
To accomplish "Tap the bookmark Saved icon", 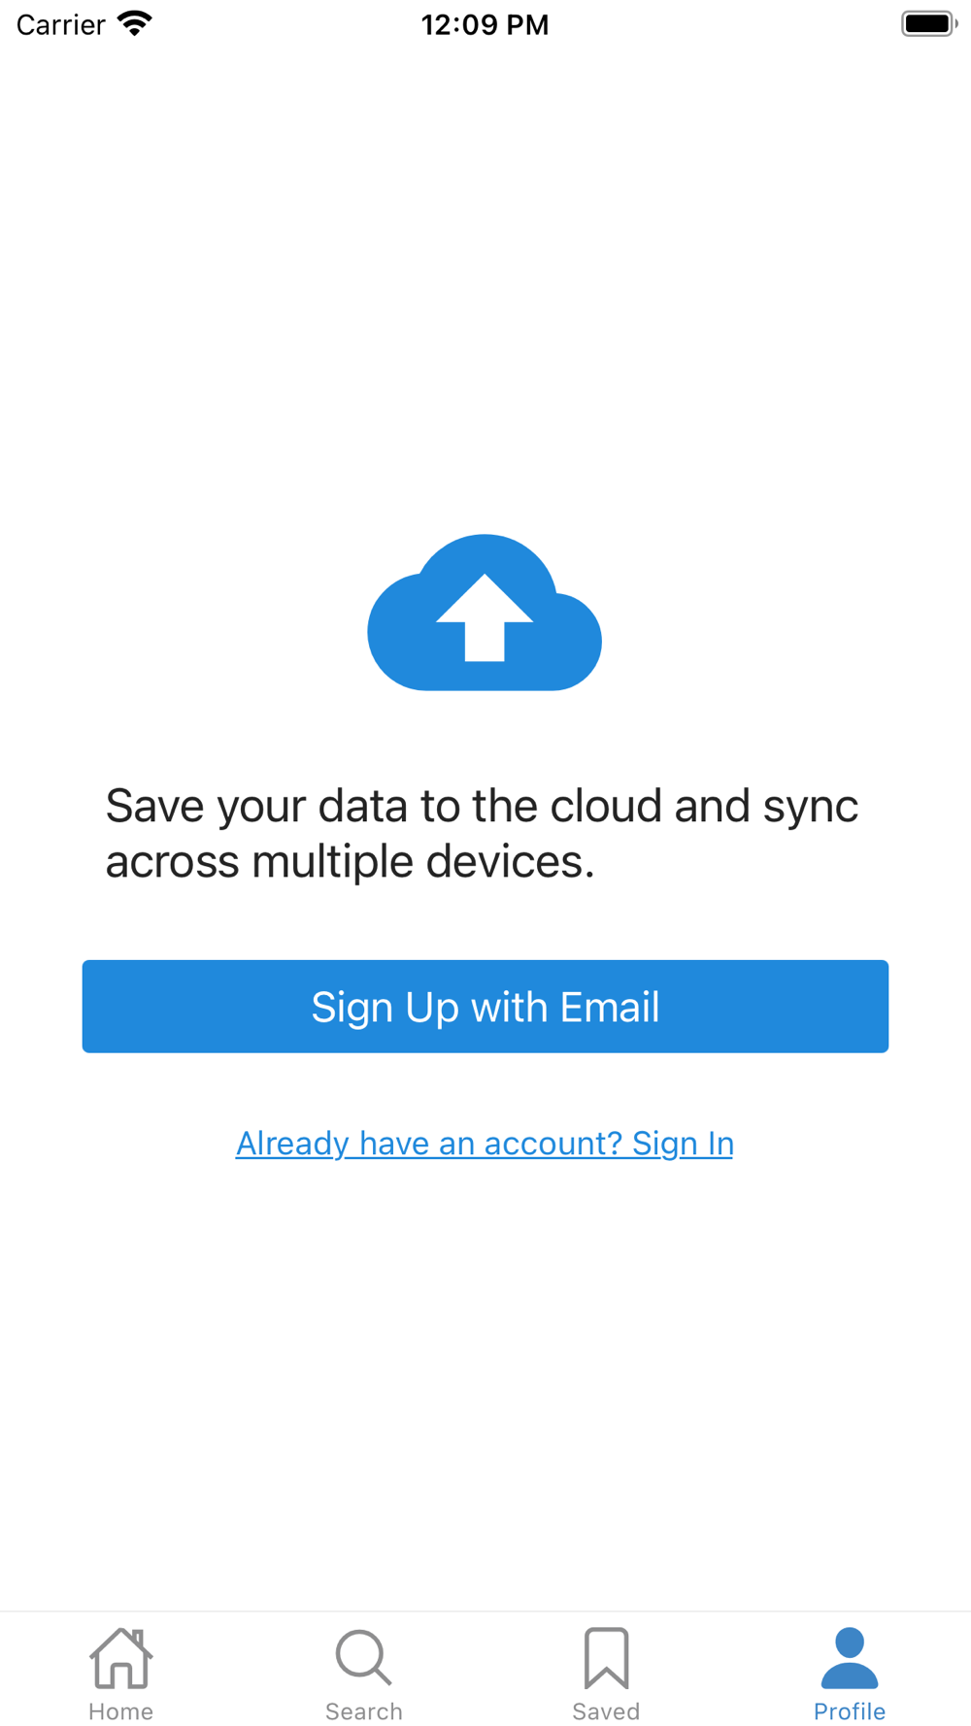I will (606, 1658).
